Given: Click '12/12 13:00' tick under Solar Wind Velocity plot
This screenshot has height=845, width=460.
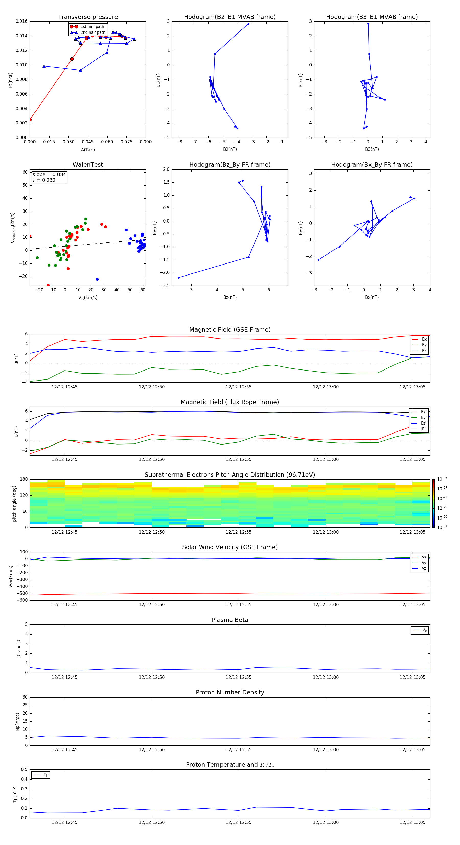Looking at the screenshot, I should [x=325, y=605].
